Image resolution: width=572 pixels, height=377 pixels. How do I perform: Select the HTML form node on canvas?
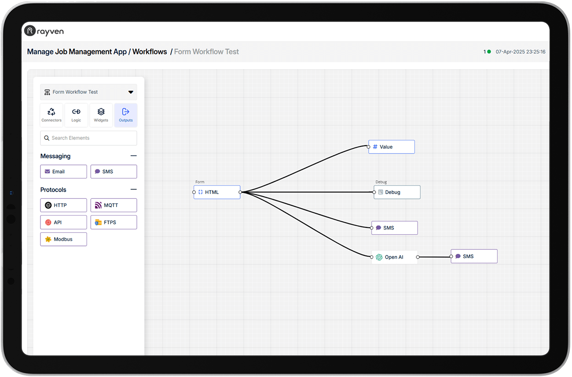217,192
